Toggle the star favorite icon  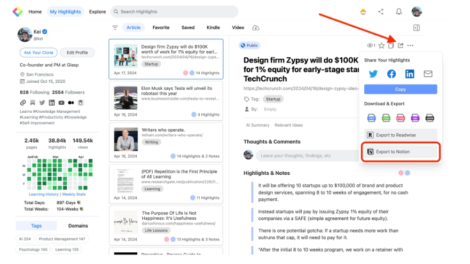point(381,45)
